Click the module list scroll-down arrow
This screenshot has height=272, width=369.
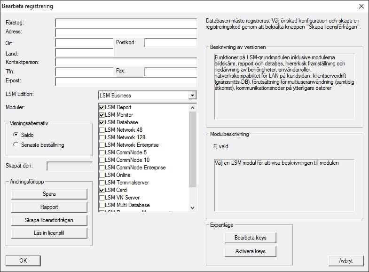(193, 208)
